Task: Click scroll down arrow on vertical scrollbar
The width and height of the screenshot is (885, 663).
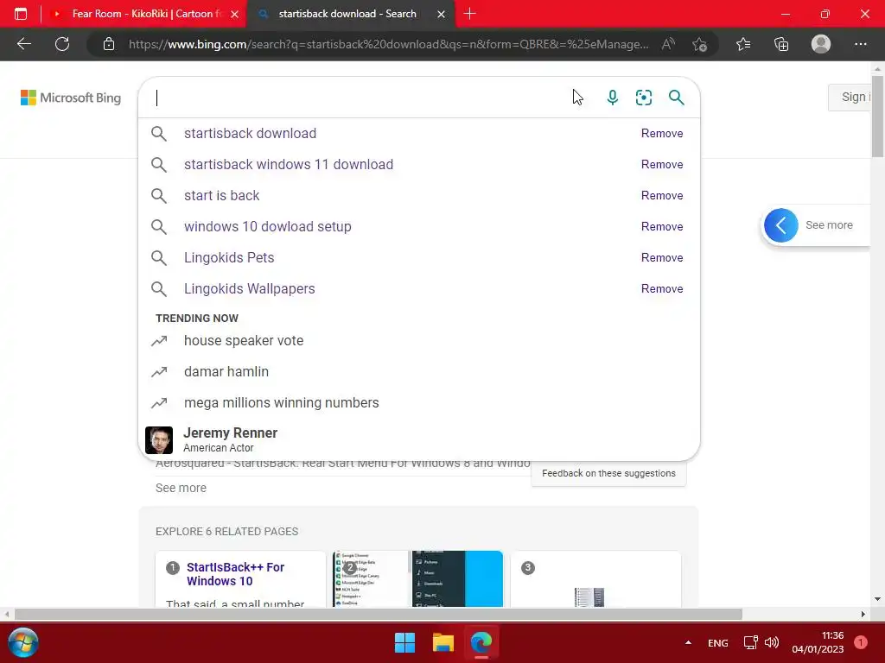Action: tap(878, 599)
